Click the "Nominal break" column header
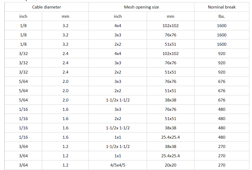The width and height of the screenshot is (252, 170). (x=222, y=7)
